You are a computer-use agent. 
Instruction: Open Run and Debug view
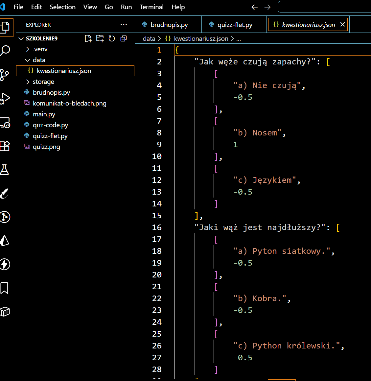tap(5, 98)
